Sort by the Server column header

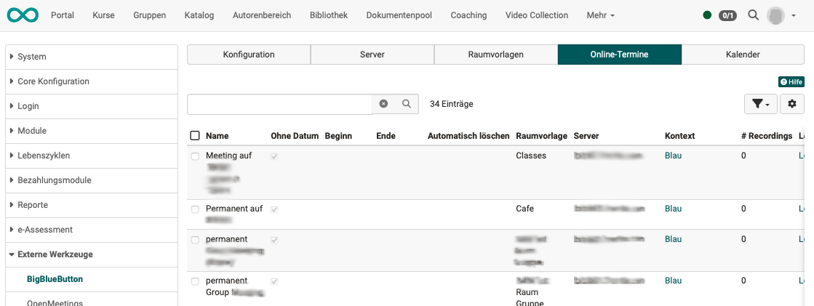point(586,136)
